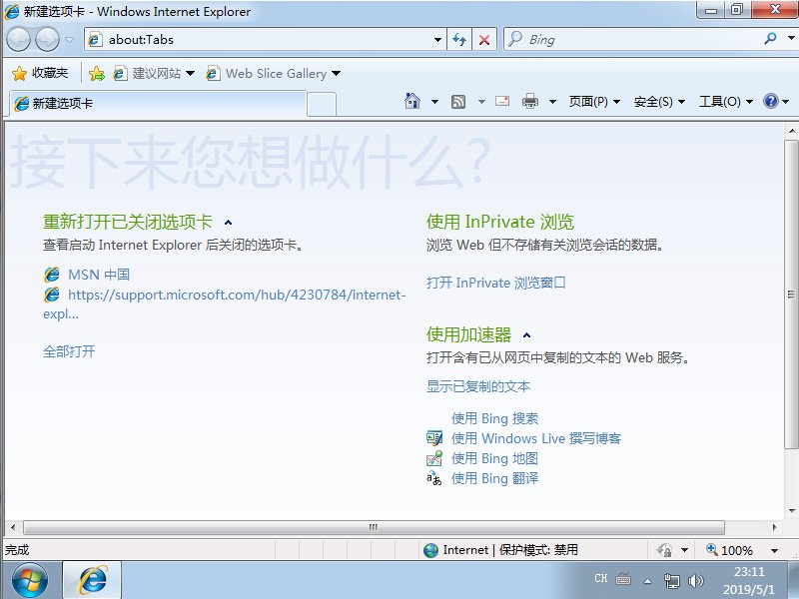The image size is (799, 599).
Task: Click the RSS Feeds icon on the toolbar
Action: click(x=458, y=101)
